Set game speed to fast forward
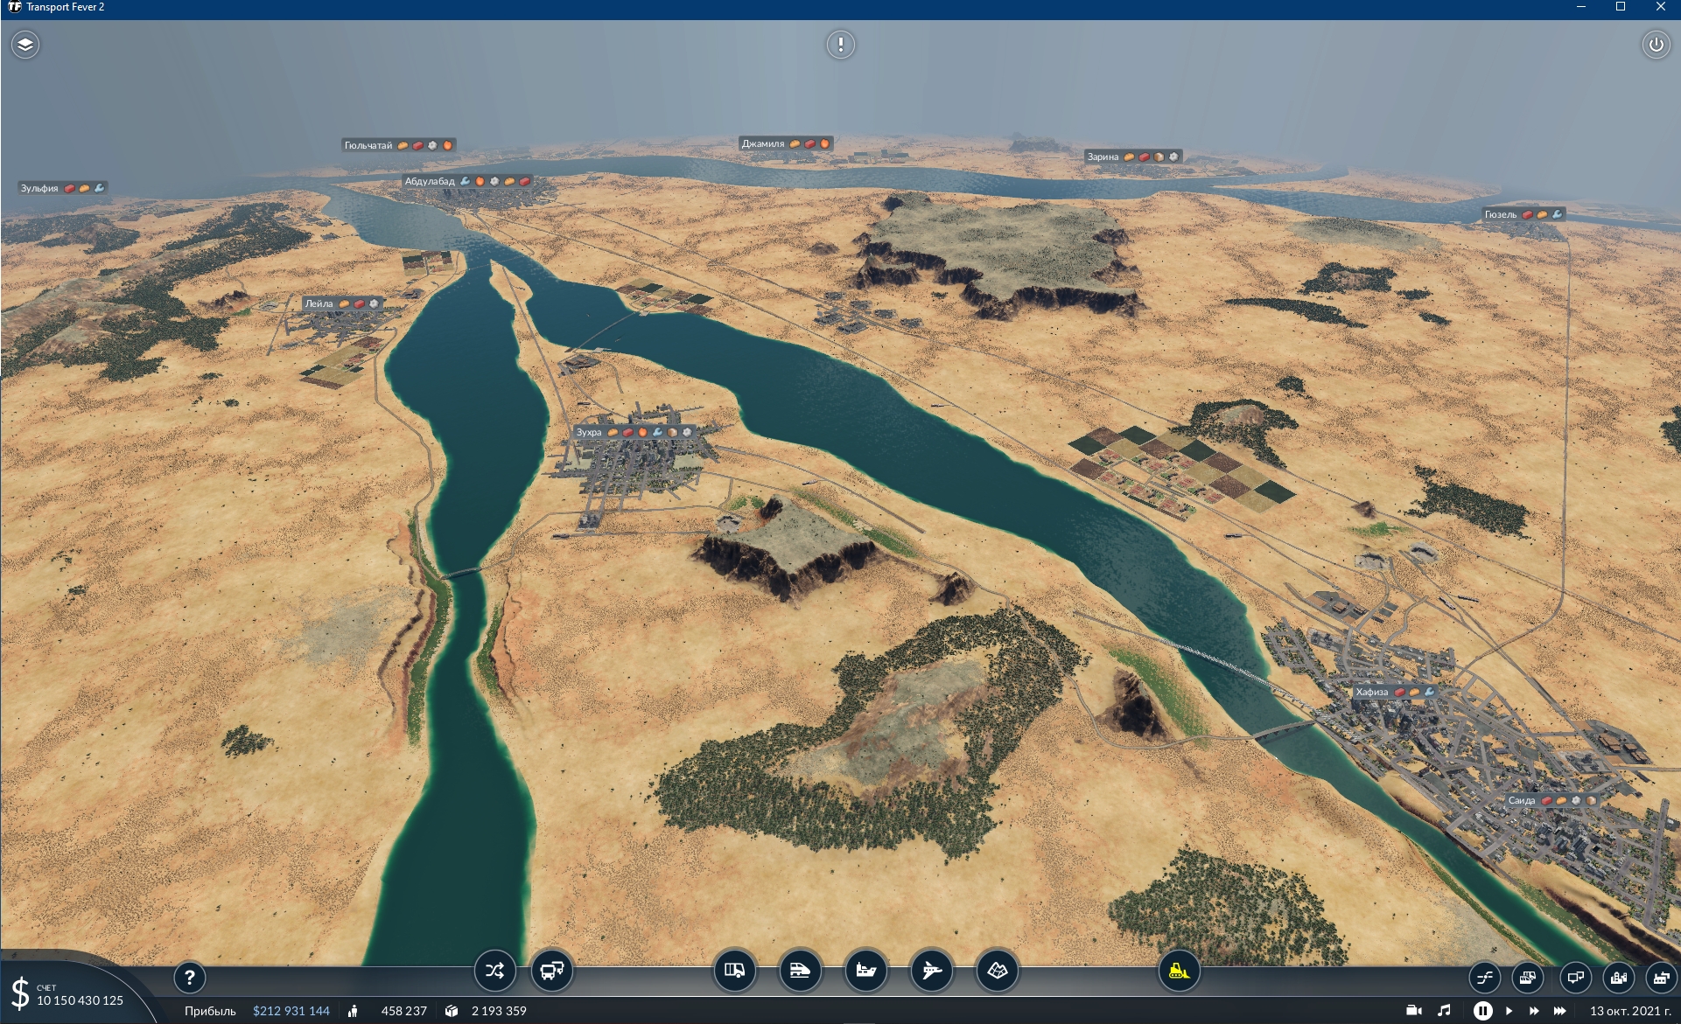The image size is (1681, 1024). click(1534, 1010)
